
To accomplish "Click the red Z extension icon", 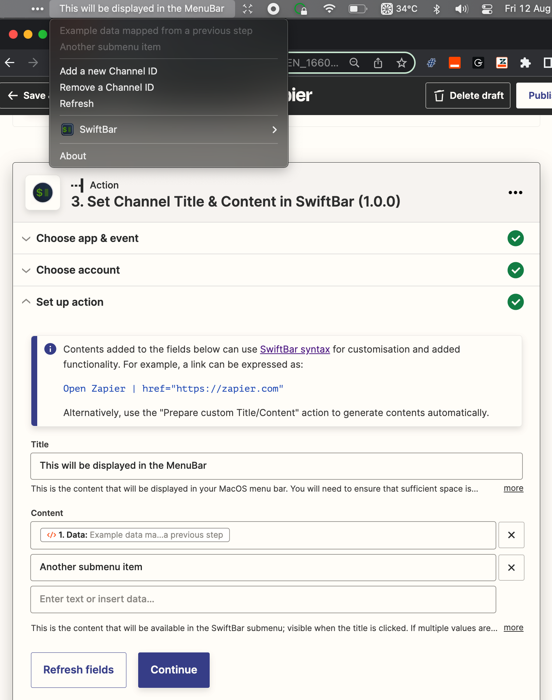I will 502,63.
